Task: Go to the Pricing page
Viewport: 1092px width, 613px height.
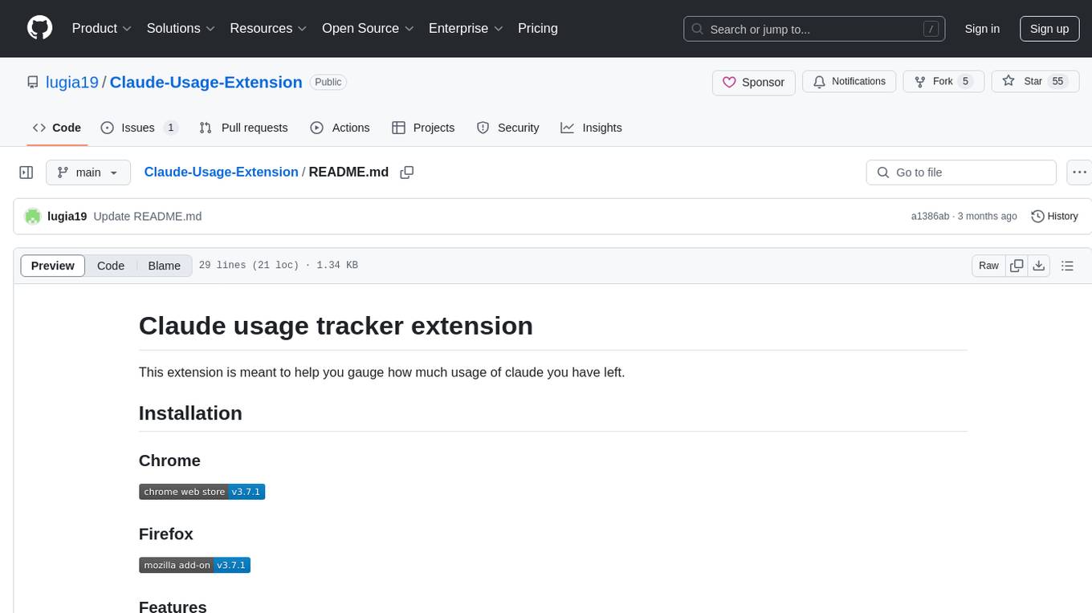Action: click(x=538, y=28)
